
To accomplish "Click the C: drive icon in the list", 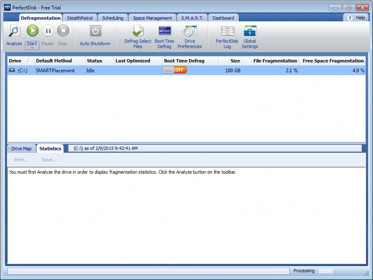I will click(x=12, y=70).
